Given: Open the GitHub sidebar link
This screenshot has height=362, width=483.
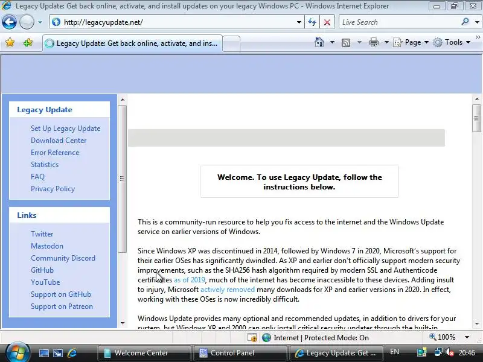Looking at the screenshot, I should click(42, 270).
